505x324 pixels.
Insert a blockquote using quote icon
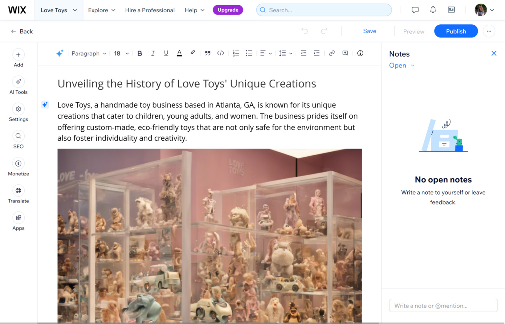[x=207, y=53]
